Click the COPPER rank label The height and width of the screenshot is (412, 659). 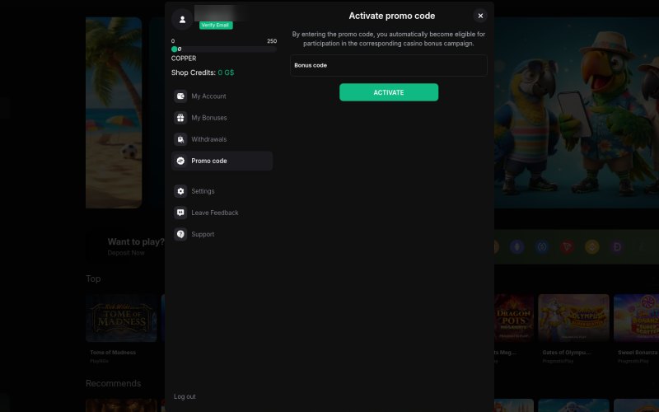pos(184,59)
